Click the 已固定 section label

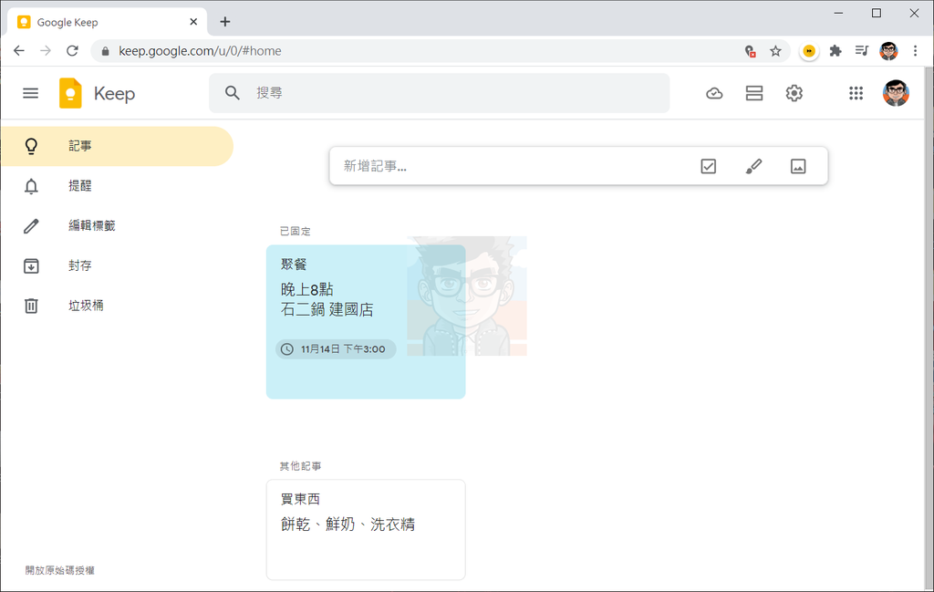[296, 231]
